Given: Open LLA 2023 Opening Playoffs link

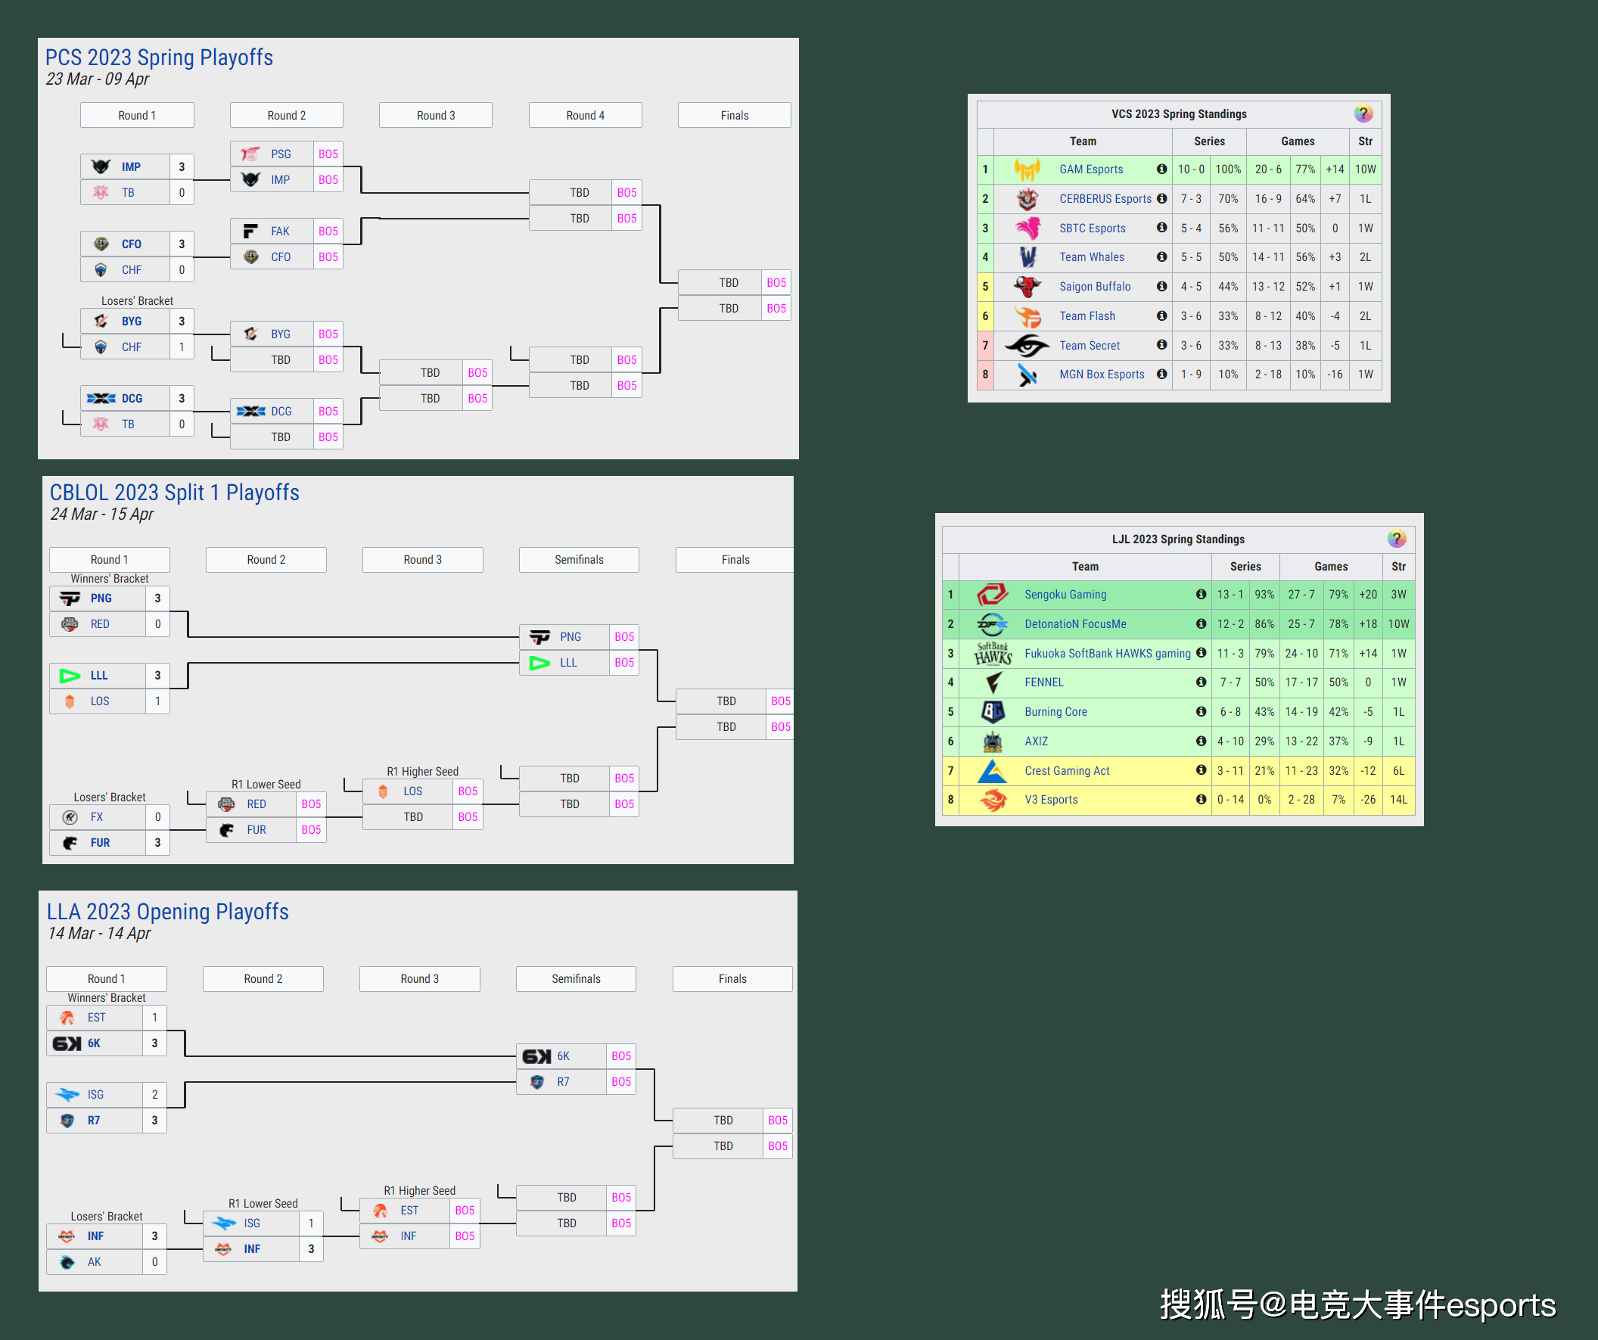Looking at the screenshot, I should (167, 912).
